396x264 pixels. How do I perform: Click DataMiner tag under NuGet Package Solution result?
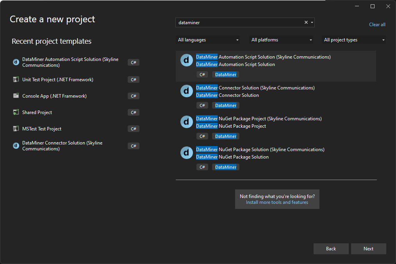tap(225, 167)
